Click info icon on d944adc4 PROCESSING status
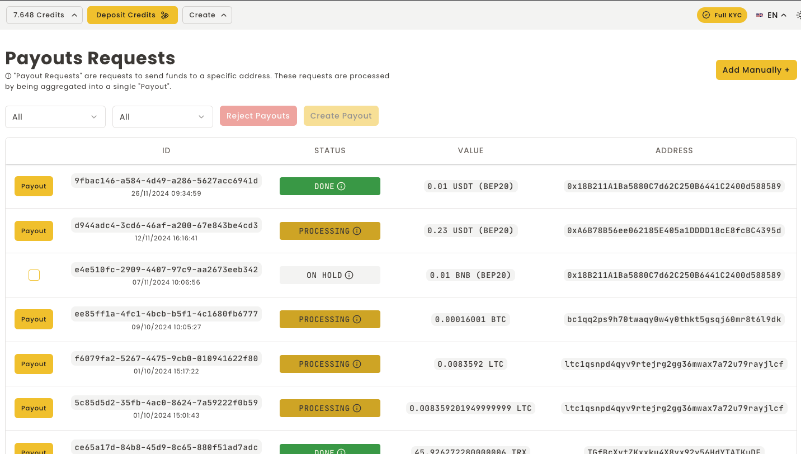The width and height of the screenshot is (801, 454). tap(357, 231)
